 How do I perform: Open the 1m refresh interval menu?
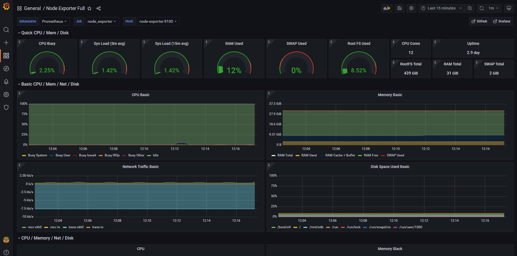click(x=494, y=8)
